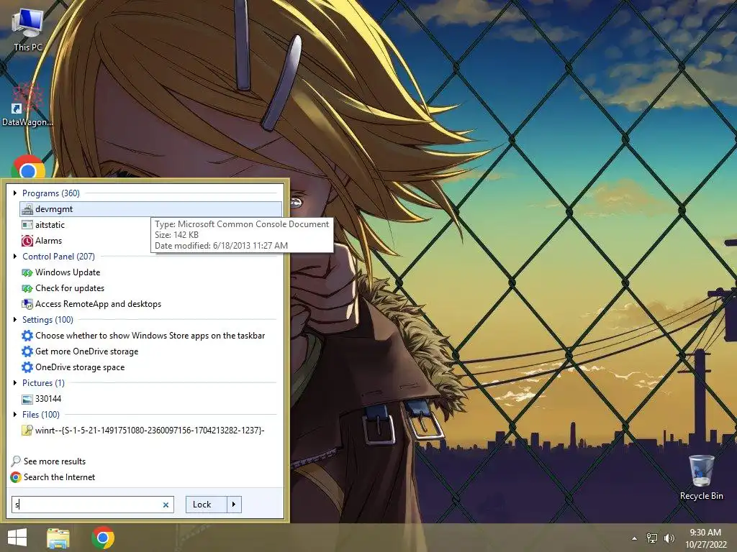Click the winrt file key icon

(x=27, y=431)
